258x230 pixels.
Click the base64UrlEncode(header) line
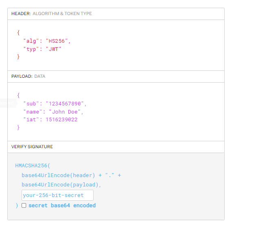(x=71, y=175)
